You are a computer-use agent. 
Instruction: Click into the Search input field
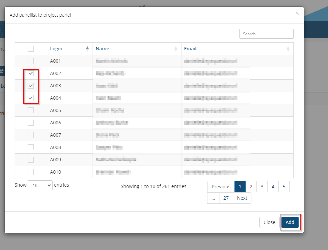coord(266,34)
